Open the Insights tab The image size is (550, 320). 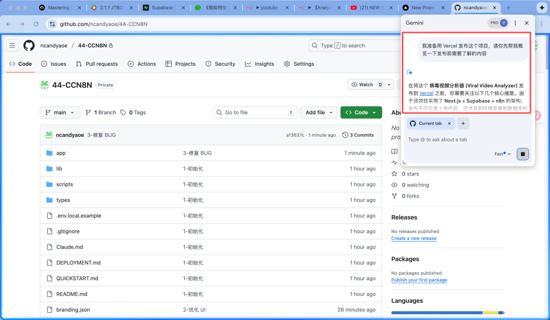click(x=260, y=64)
